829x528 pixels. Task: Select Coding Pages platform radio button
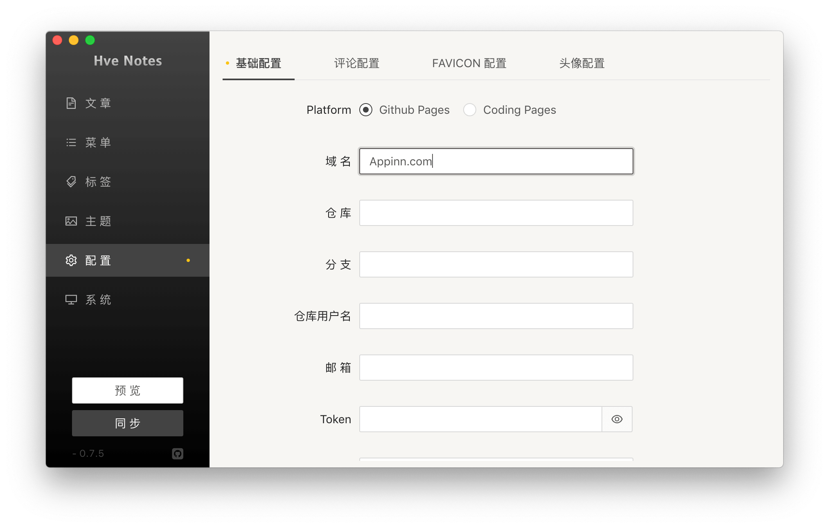point(471,109)
